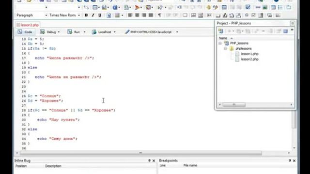The image size is (310, 174).
Task: Click the list box form icon
Action: (261, 15)
